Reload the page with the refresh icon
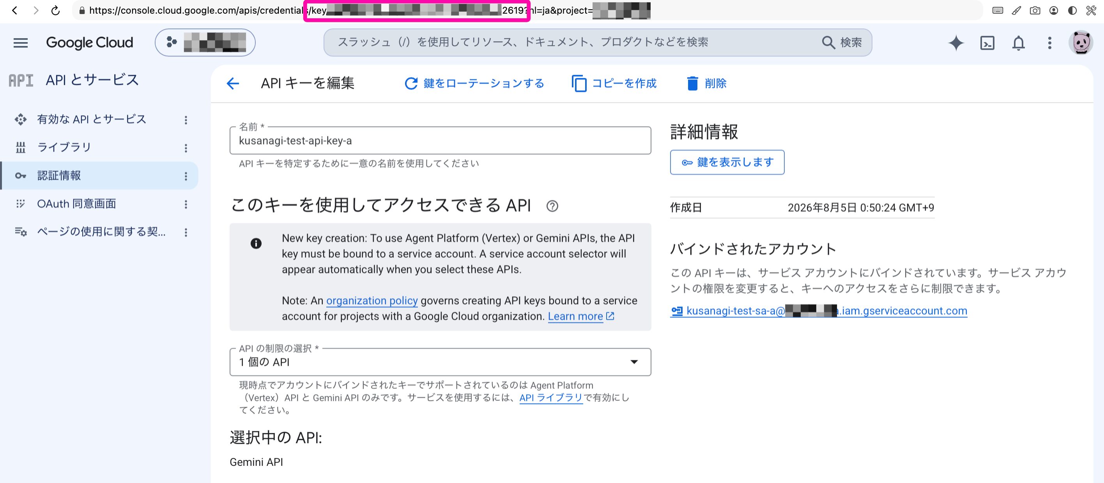 [56, 10]
